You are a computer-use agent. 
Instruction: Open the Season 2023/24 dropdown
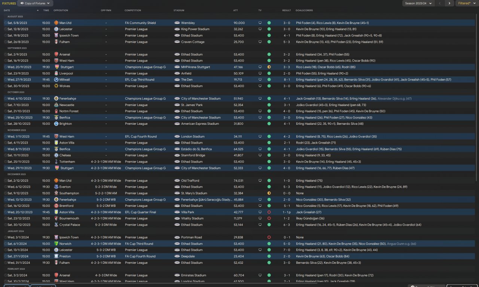tap(418, 3)
